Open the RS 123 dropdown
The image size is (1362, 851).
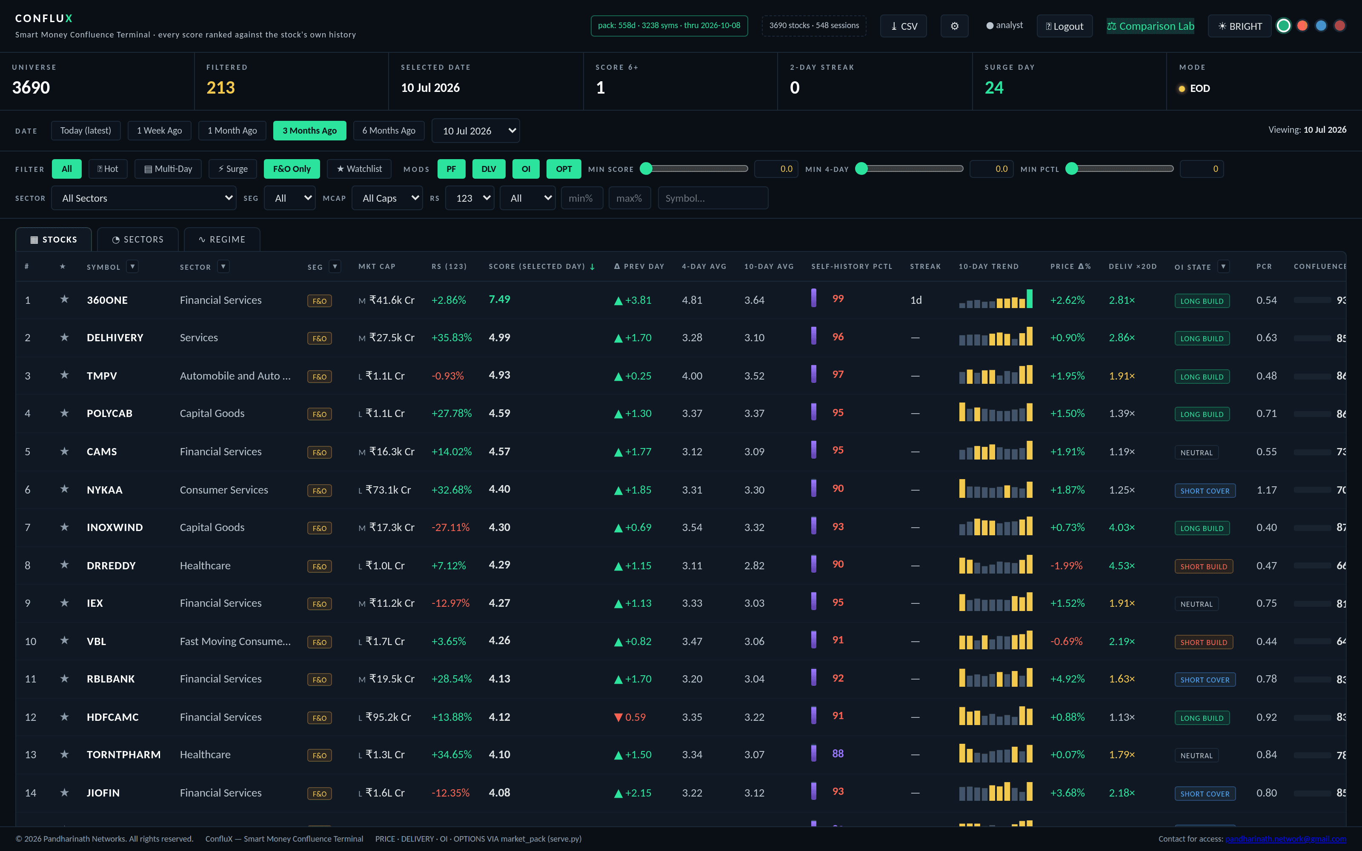point(470,198)
